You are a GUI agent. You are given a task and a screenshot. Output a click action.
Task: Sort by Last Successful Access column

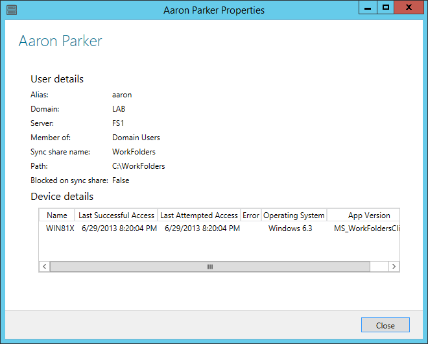[x=116, y=215]
